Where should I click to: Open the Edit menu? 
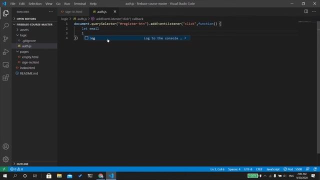tap(21, 3)
